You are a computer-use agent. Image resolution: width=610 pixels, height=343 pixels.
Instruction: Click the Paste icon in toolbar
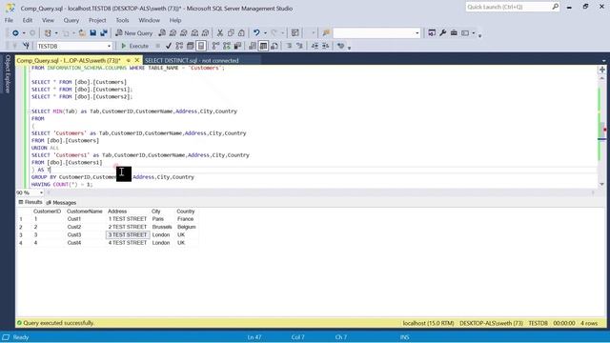241,33
